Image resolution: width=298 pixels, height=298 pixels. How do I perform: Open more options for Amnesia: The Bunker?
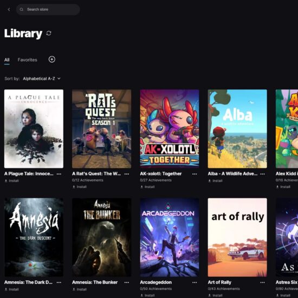tap(127, 282)
